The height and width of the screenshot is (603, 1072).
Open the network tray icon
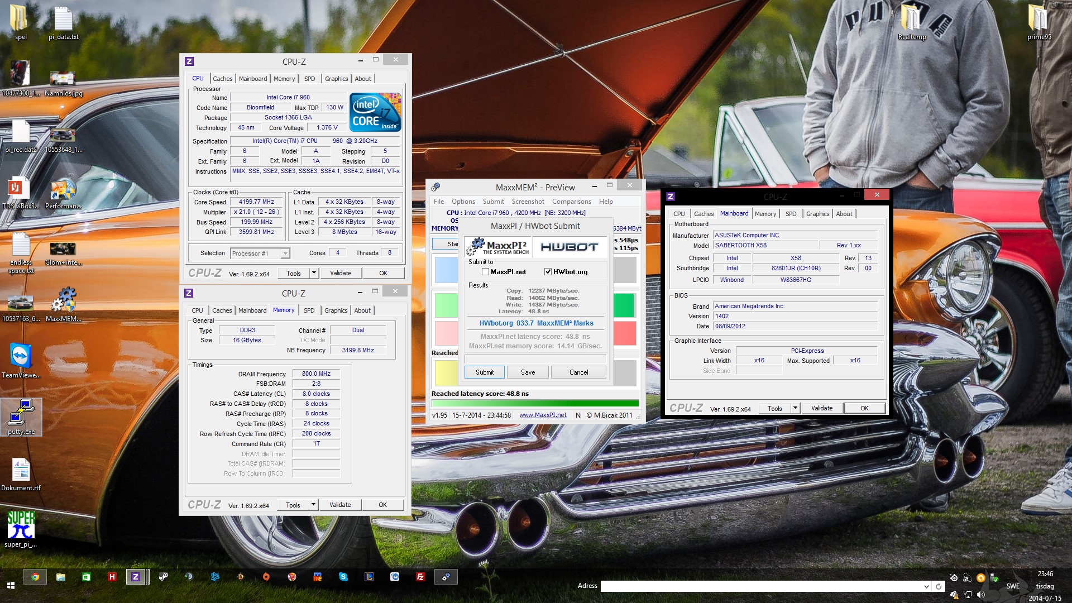tap(968, 595)
